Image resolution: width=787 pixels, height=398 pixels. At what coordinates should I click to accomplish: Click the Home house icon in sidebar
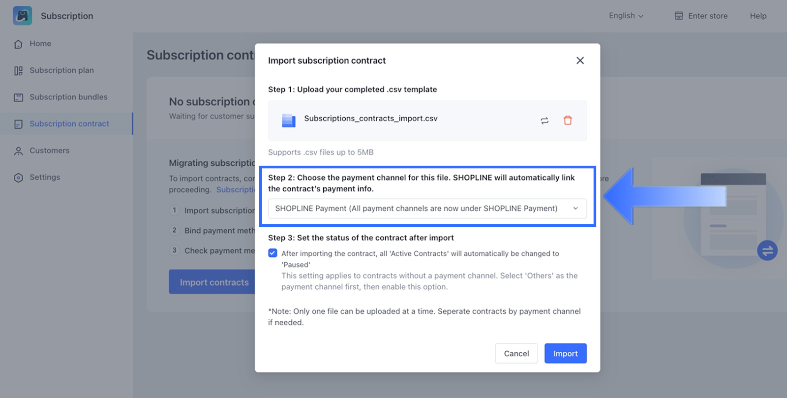tap(18, 44)
